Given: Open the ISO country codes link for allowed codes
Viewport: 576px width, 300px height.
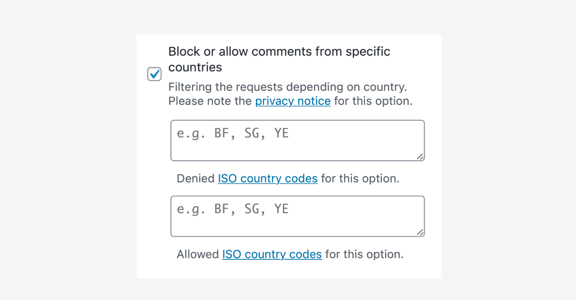Looking at the screenshot, I should point(272,254).
